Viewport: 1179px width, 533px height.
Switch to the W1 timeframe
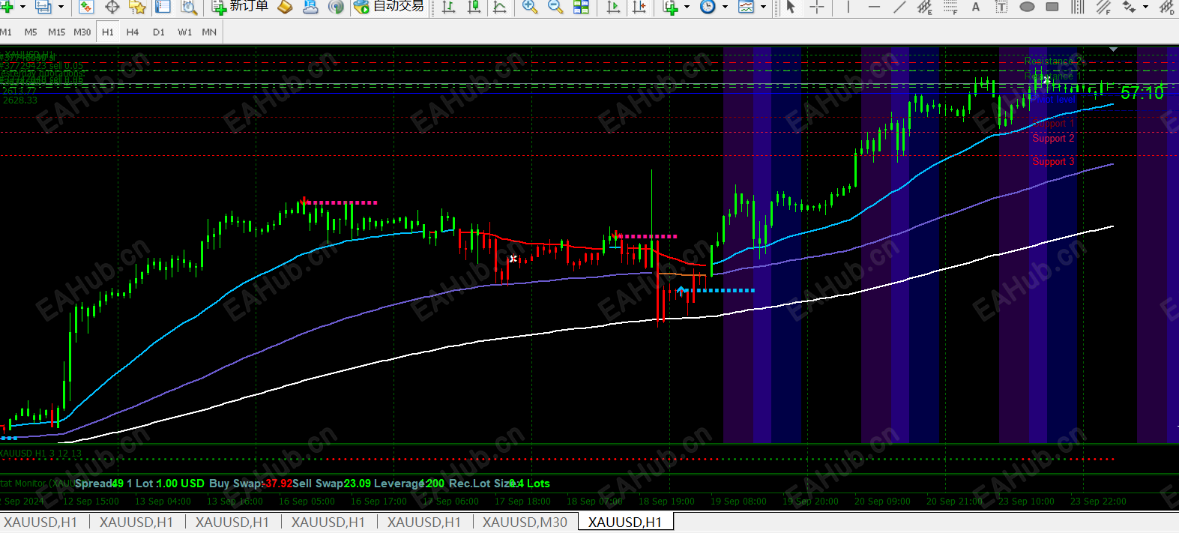[x=184, y=32]
